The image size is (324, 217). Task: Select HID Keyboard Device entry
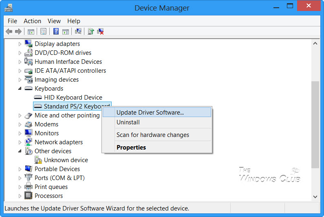(73, 98)
